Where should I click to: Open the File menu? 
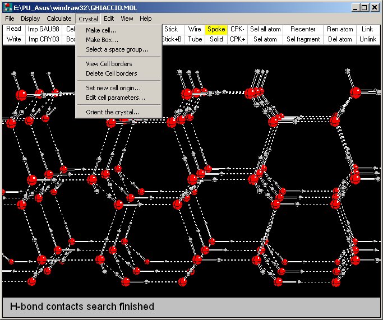pyautogui.click(x=10, y=18)
